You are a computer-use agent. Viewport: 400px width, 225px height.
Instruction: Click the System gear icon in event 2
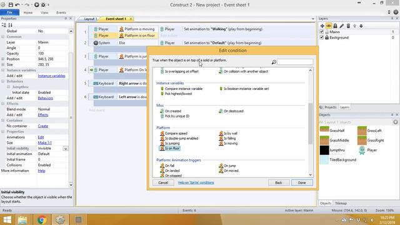click(x=96, y=43)
